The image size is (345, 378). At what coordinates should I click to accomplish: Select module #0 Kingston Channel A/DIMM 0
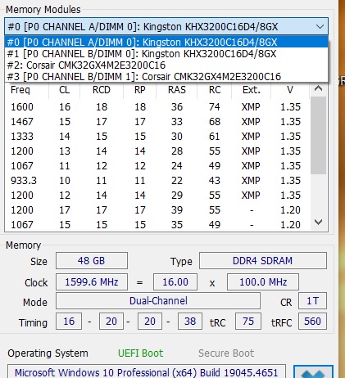[166, 43]
